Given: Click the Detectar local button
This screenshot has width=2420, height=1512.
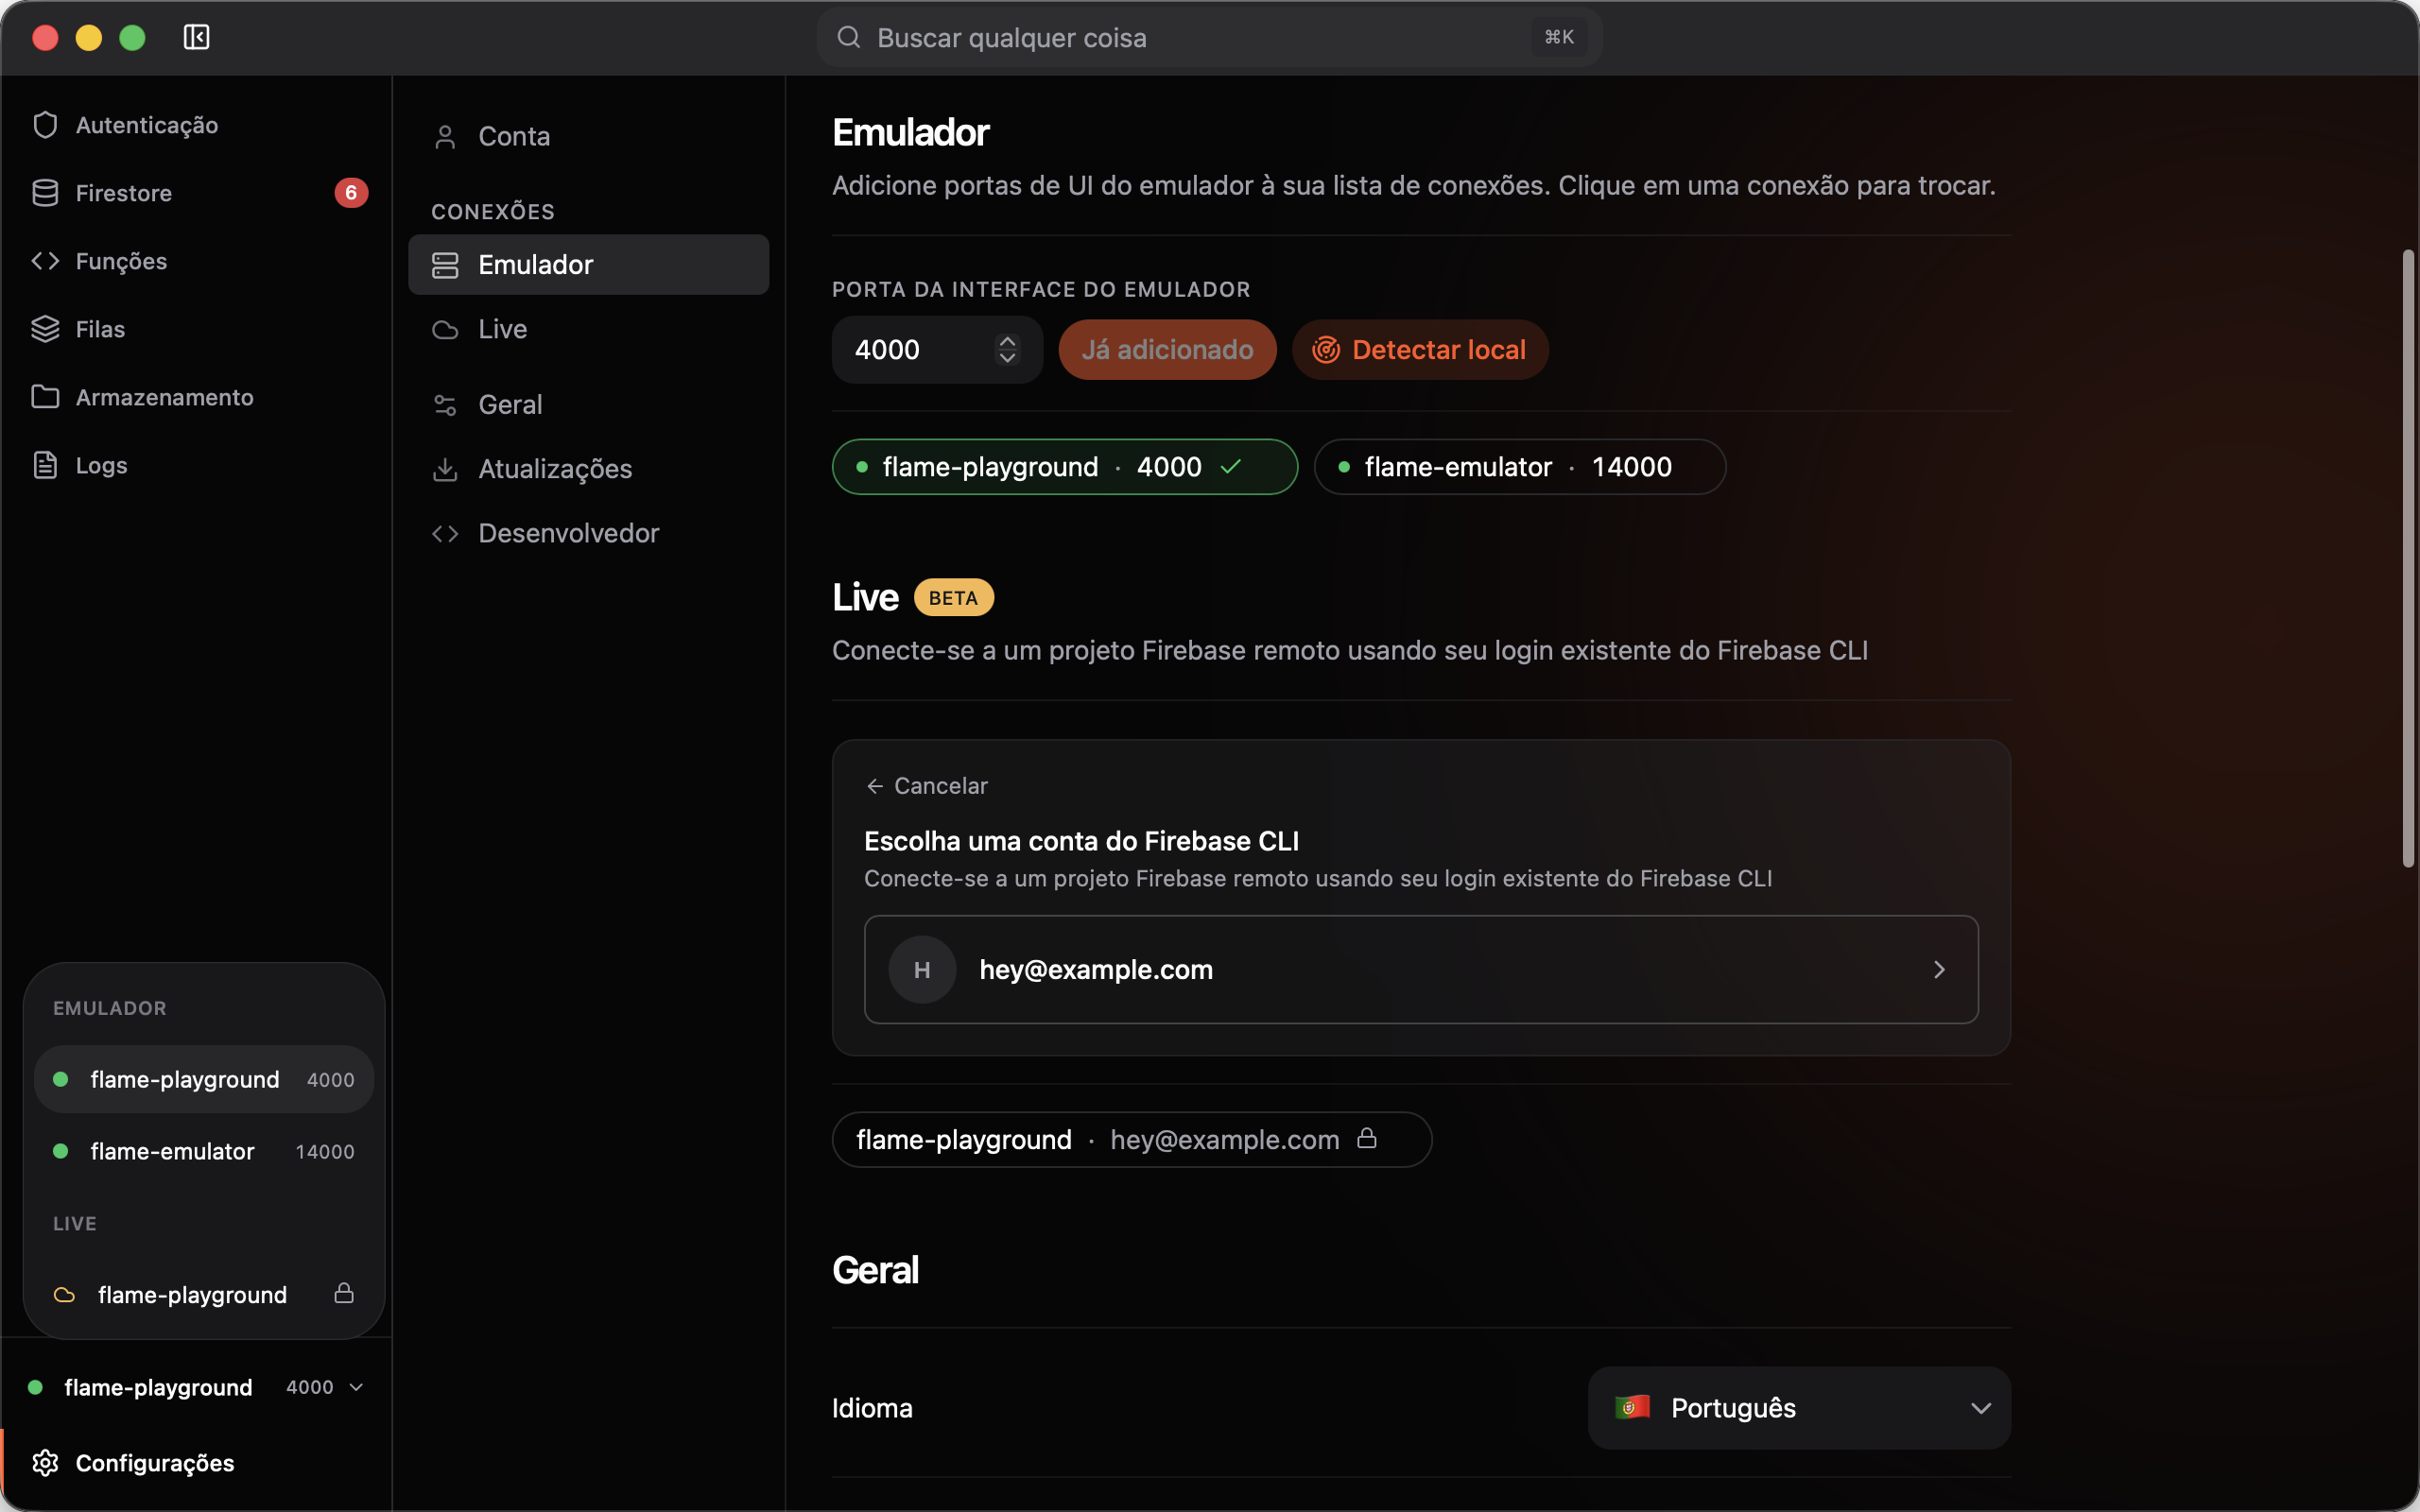Looking at the screenshot, I should pyautogui.click(x=1420, y=349).
